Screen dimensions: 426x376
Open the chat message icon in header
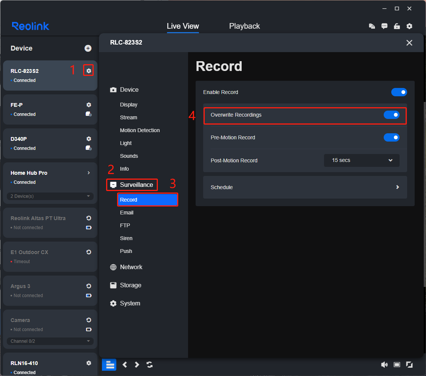pos(384,26)
